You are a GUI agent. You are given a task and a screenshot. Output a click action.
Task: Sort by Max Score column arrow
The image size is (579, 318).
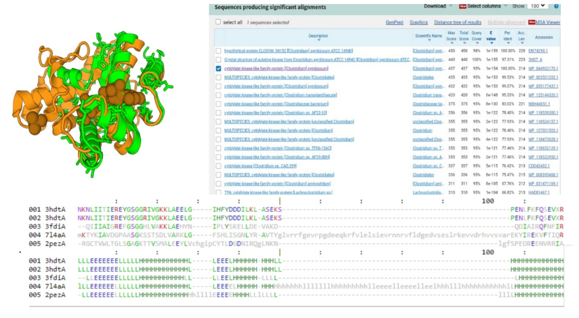(x=452, y=43)
